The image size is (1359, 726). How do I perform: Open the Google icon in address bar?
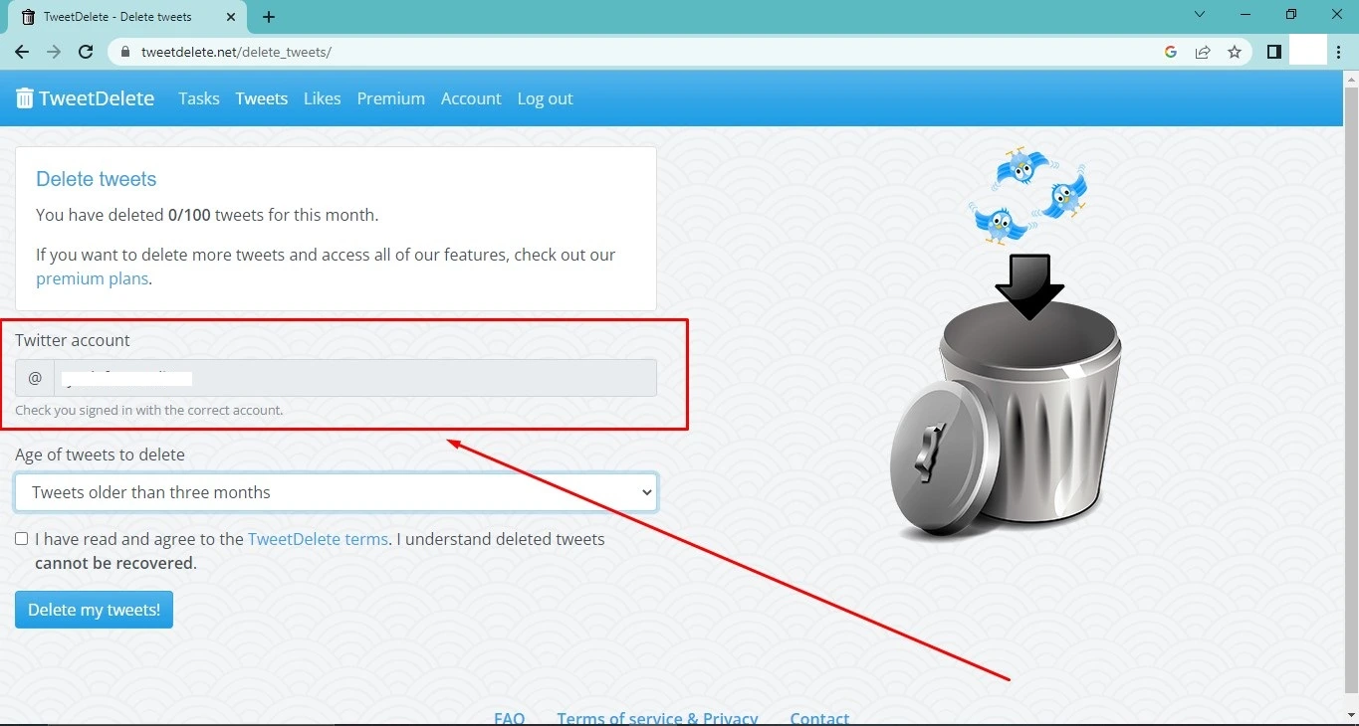click(x=1171, y=52)
